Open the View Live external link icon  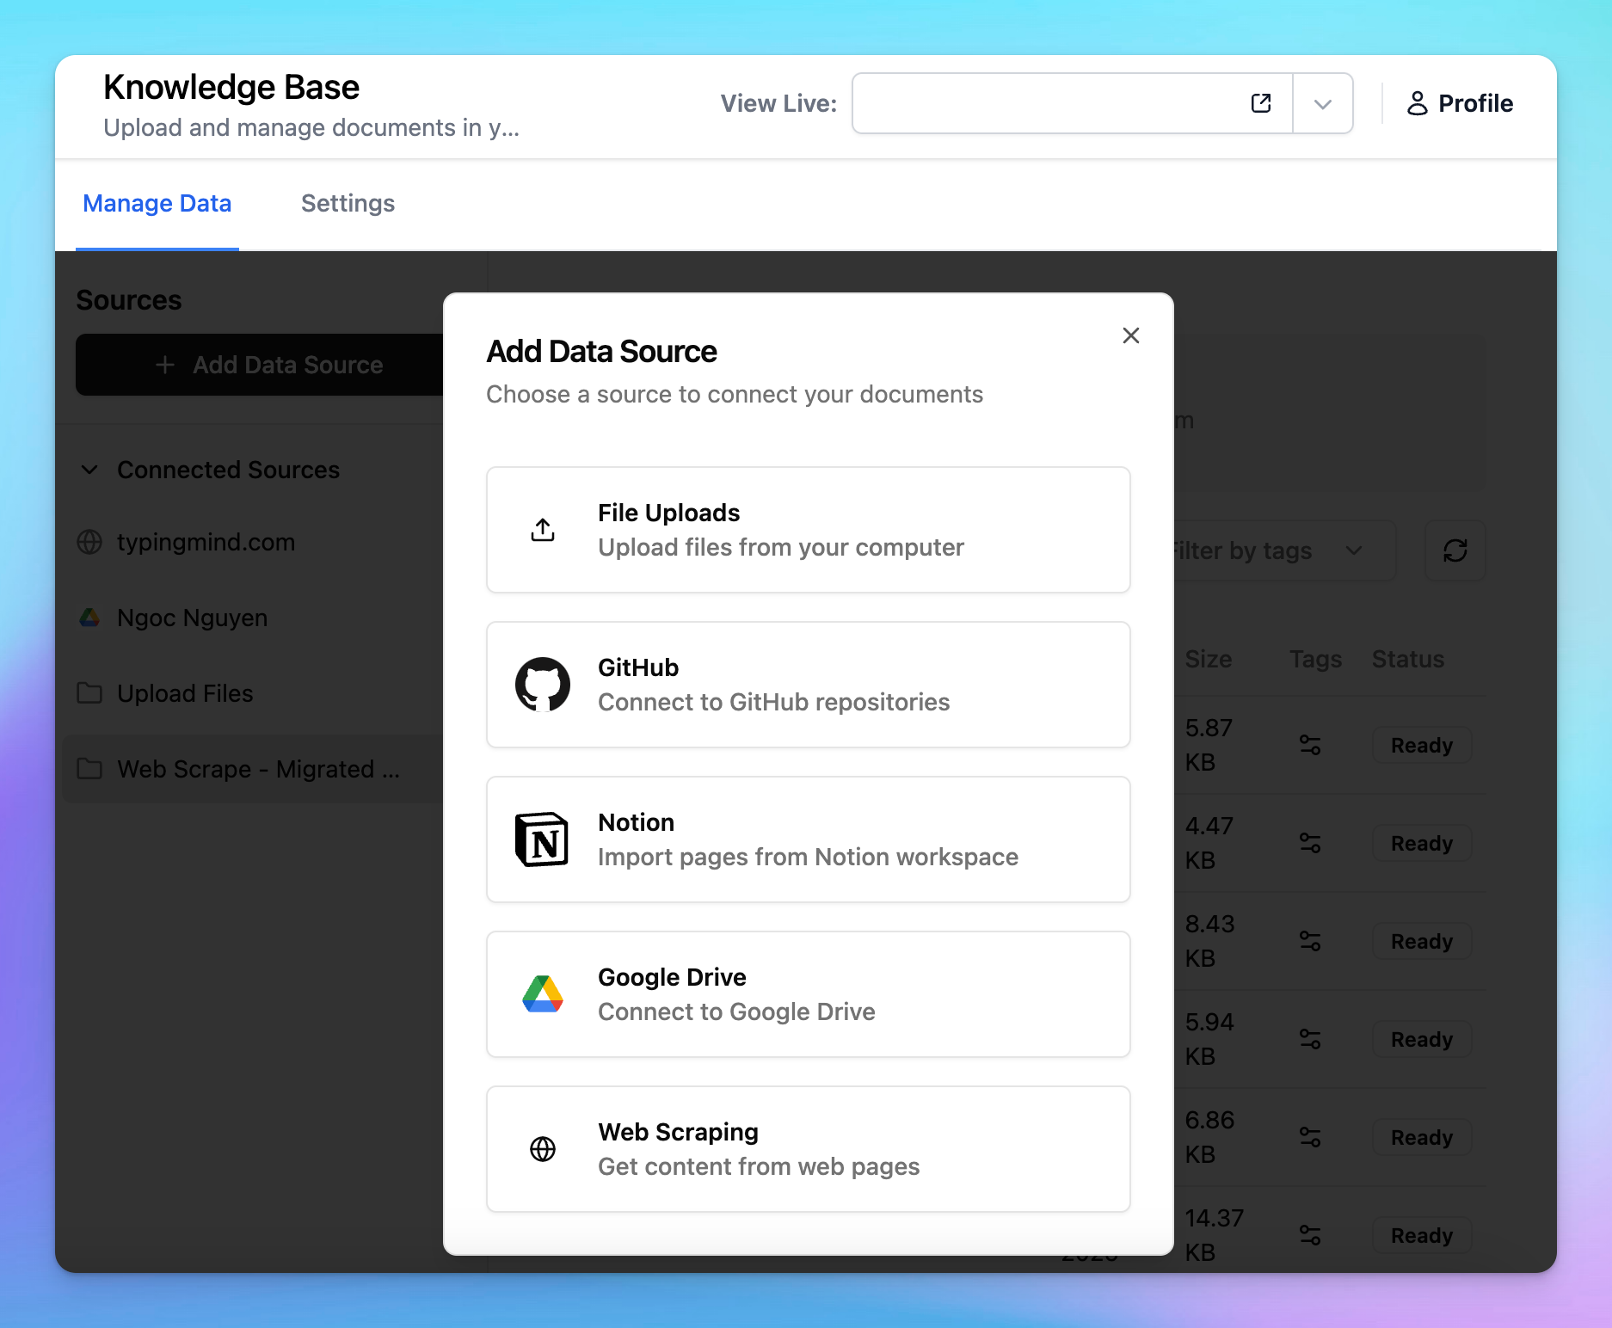pyautogui.click(x=1261, y=103)
